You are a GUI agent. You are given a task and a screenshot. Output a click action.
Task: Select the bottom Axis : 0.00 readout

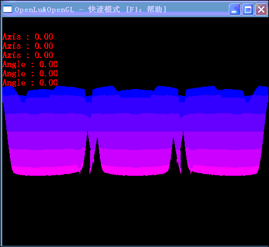click(28, 55)
